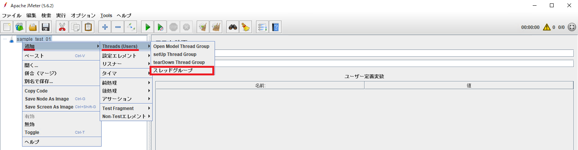The height and width of the screenshot is (150, 578).
Task: Click the remote threads circular icon
Action: pos(572,27)
